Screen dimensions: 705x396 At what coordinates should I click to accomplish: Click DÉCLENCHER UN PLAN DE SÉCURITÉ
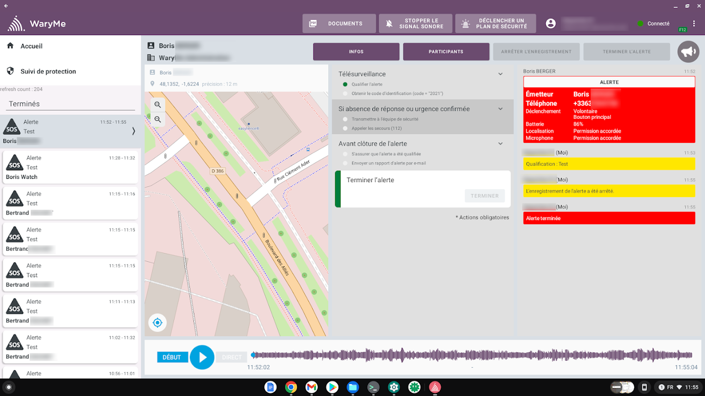point(496,23)
